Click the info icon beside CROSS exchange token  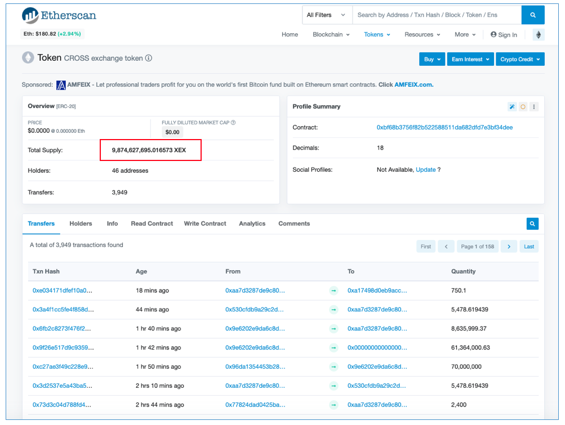[149, 58]
